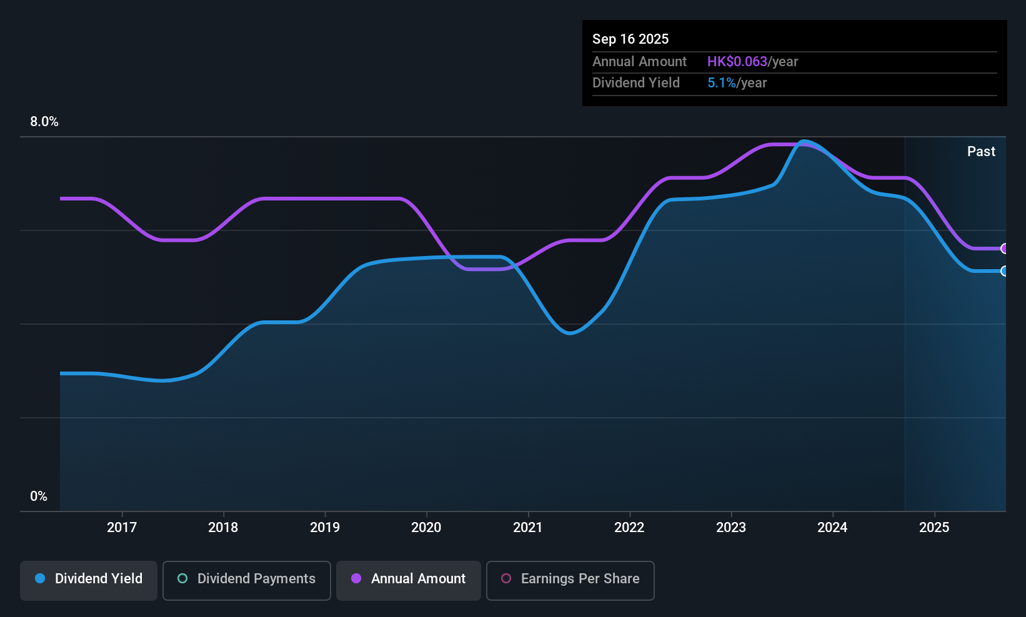Click the 8.0% axis label
The height and width of the screenshot is (617, 1026).
tap(44, 122)
